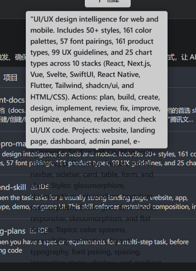This screenshot has height=271, width=196.
Task: Open the g-plans skill title
Action: tap(13, 231)
